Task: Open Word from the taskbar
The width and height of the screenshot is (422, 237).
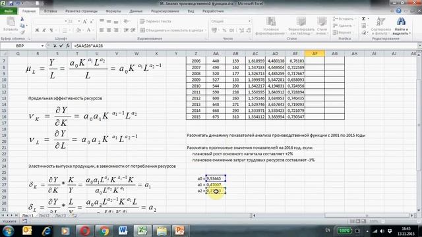Action: 123,230
